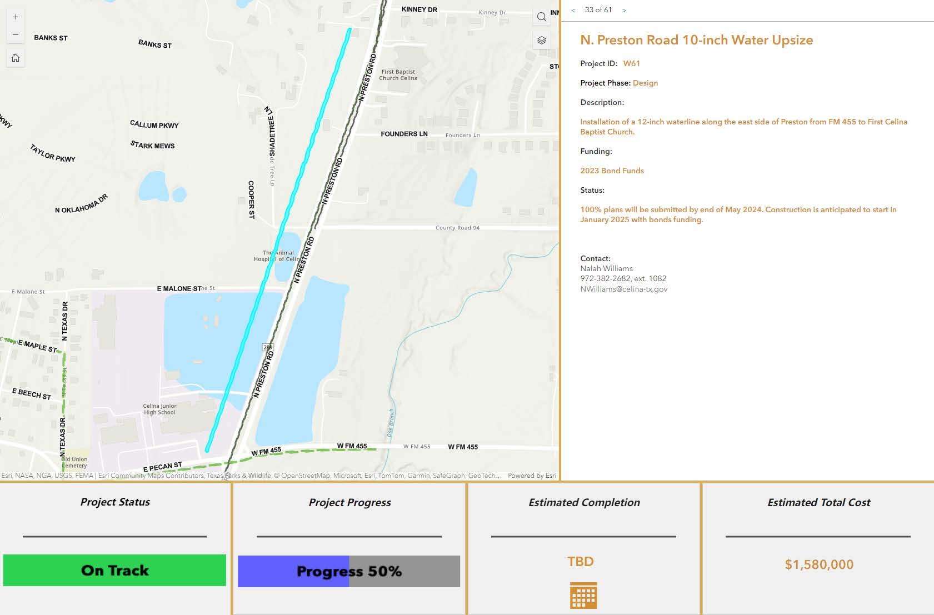Click the $1,580,000 estimated cost value
The width and height of the screenshot is (934, 615).
819,564
